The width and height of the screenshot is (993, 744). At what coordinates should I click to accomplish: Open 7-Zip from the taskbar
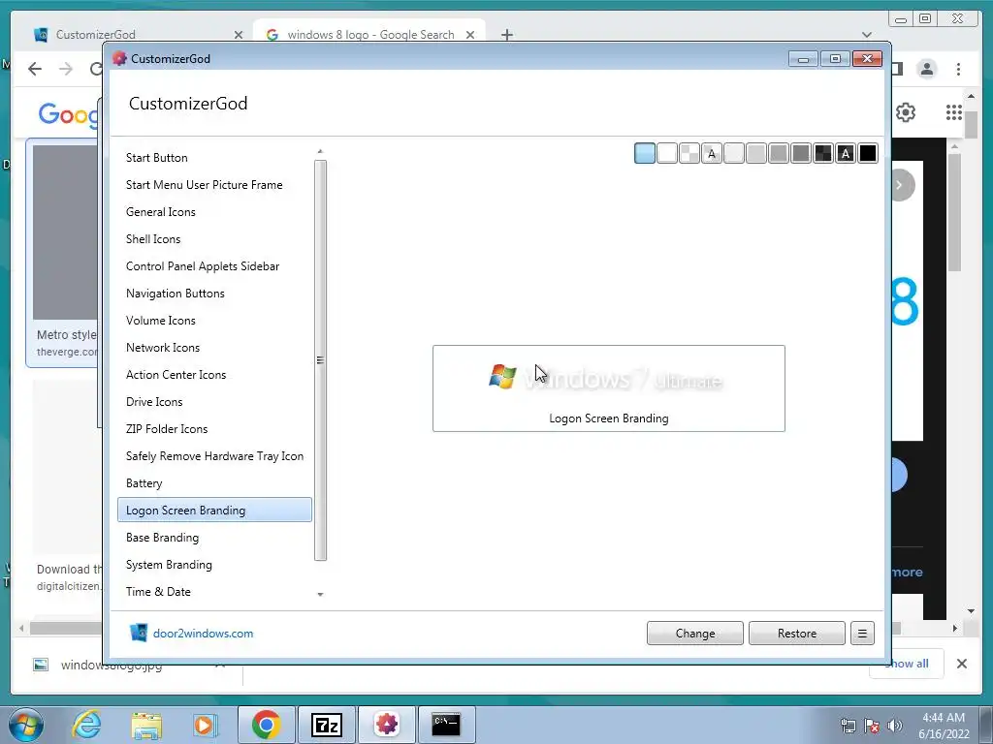click(327, 725)
